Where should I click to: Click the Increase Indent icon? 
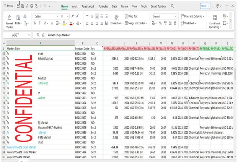106,16
